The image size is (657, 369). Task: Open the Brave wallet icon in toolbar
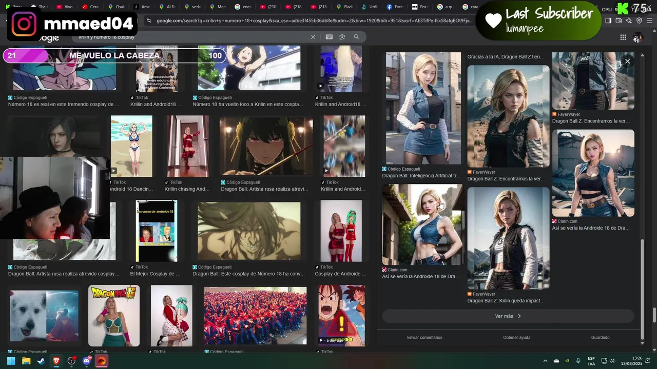click(x=619, y=20)
